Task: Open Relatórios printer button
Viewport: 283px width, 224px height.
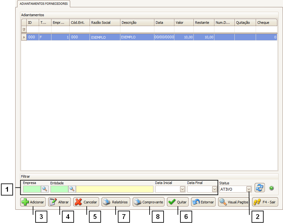Action: pyautogui.click(x=116, y=202)
